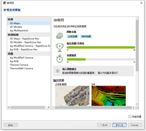146x131 pixels.
Task: Click the description panel vertical scrollbar thumb
Action: point(137,46)
